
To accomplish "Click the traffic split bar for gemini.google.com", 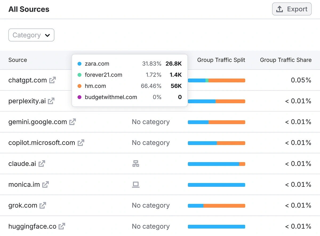I will click(217, 122).
